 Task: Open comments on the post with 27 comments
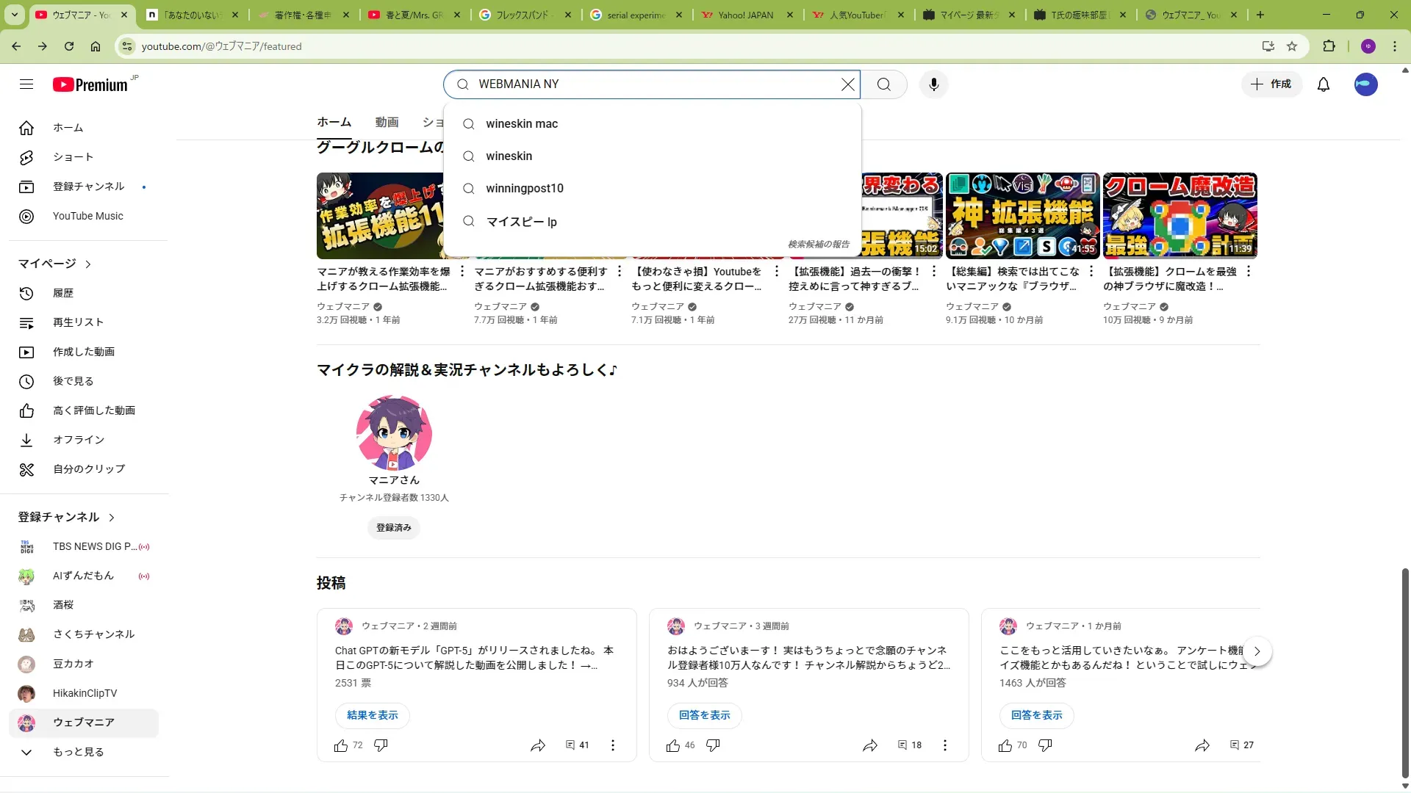coord(1241,745)
